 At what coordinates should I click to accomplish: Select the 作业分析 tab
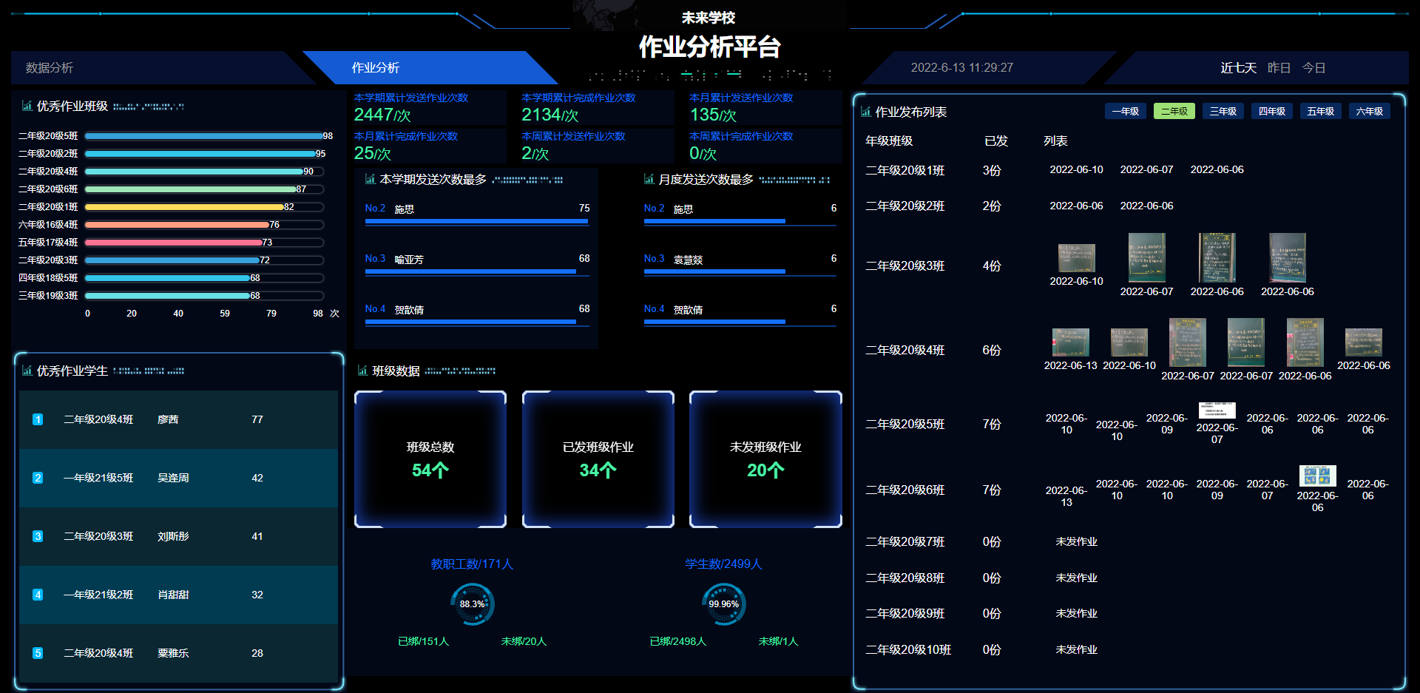tap(376, 67)
